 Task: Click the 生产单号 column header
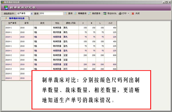(12, 23)
